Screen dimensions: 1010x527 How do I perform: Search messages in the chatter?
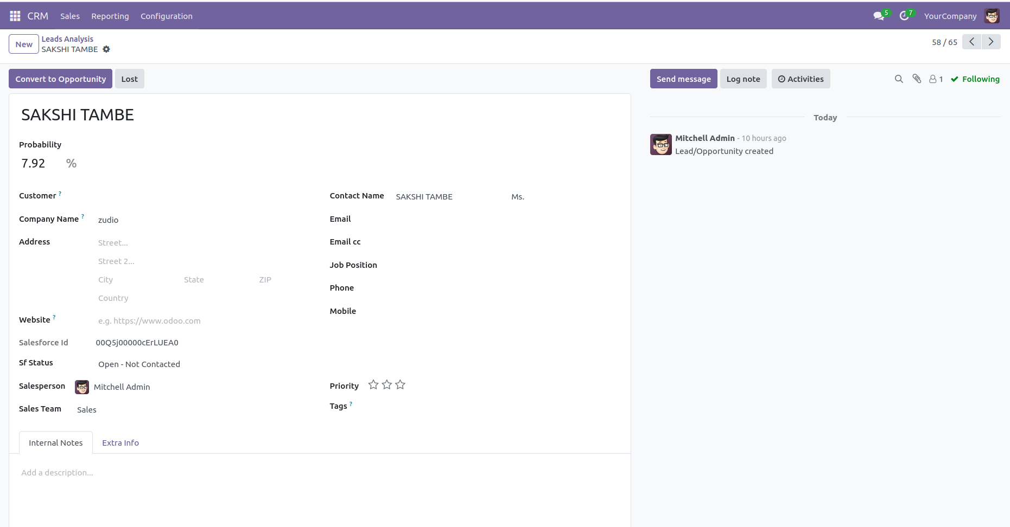[899, 79]
